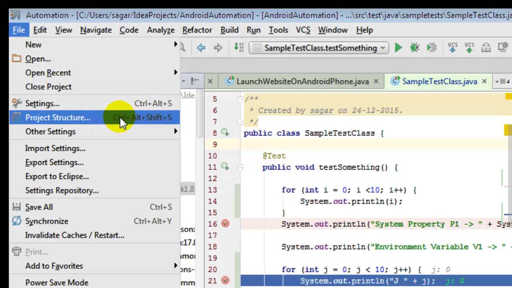Image resolution: width=512 pixels, height=288 pixels.
Task: Click Run with Coverage toolbar icon
Action: pyautogui.click(x=432, y=48)
